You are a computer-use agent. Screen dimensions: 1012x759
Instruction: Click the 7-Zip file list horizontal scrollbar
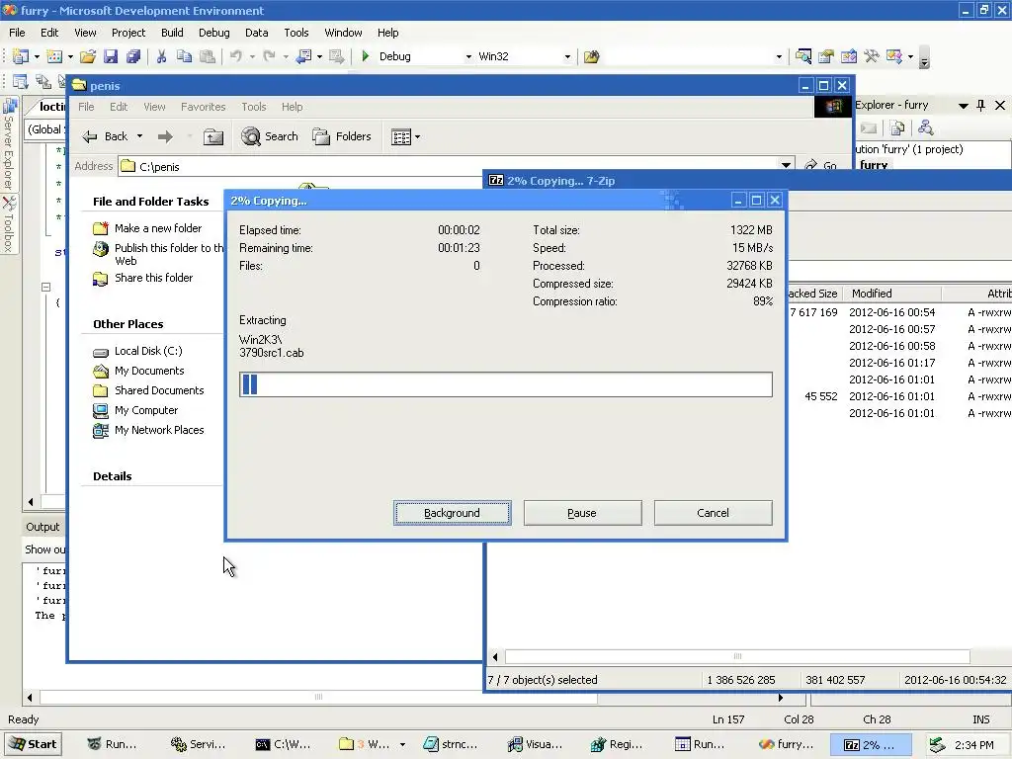tap(737, 656)
